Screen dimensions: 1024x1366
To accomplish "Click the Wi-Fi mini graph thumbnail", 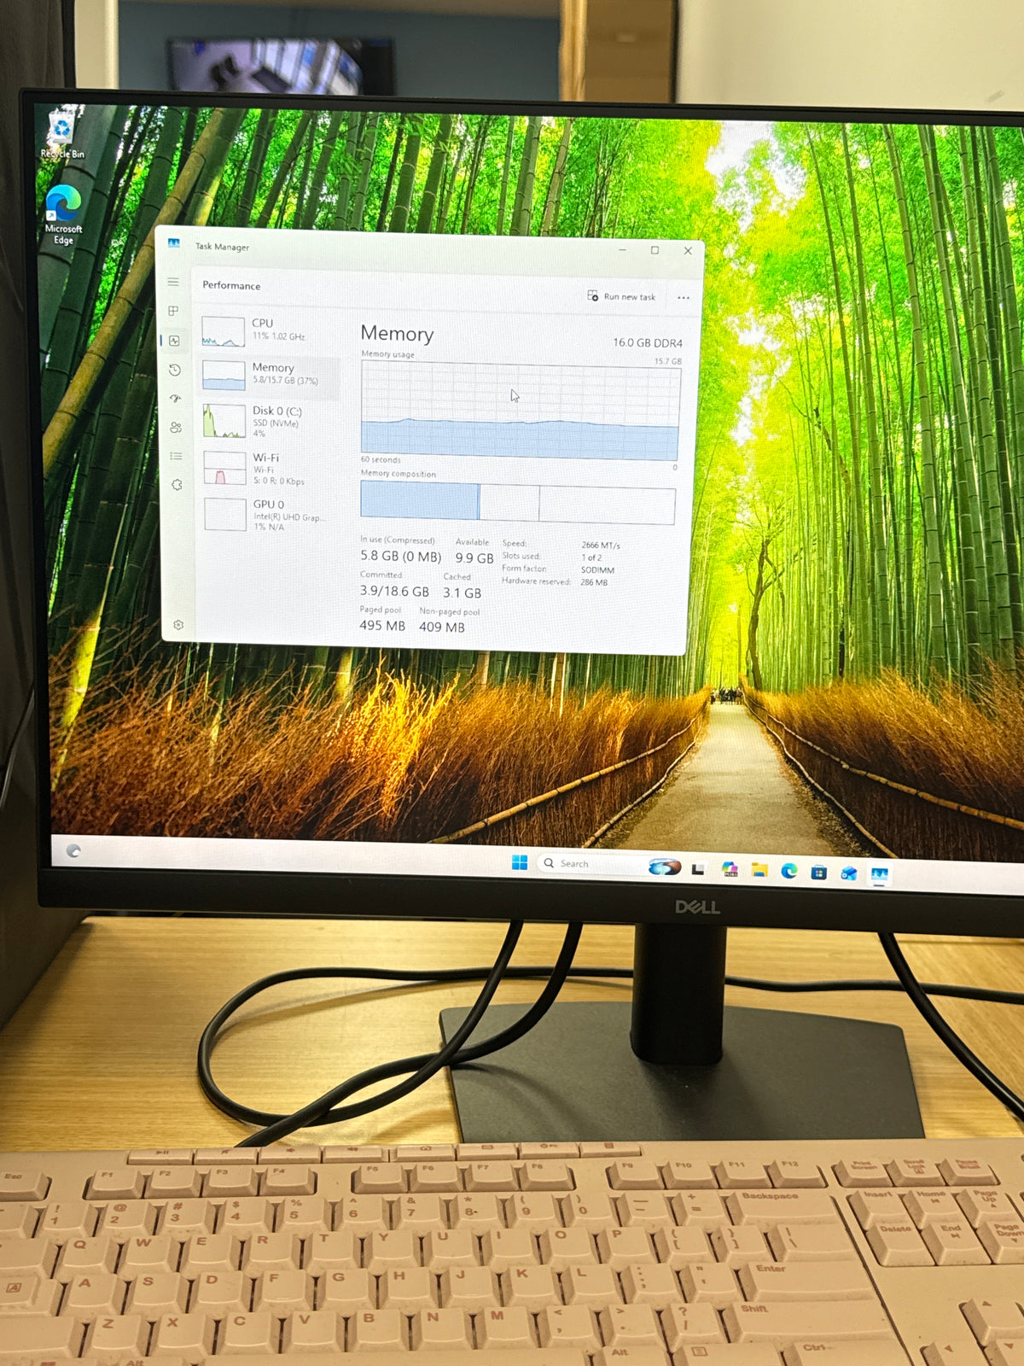I will tap(225, 468).
